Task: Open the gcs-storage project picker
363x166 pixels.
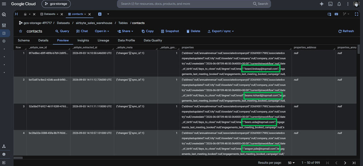Action: (56, 4)
